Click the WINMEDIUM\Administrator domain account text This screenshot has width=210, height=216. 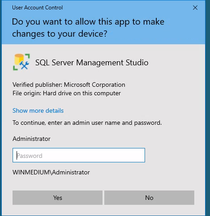pyautogui.click(x=51, y=172)
